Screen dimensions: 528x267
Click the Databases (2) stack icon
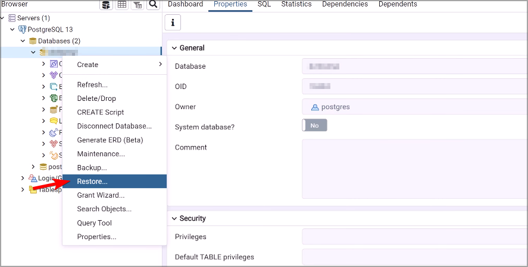coord(33,40)
